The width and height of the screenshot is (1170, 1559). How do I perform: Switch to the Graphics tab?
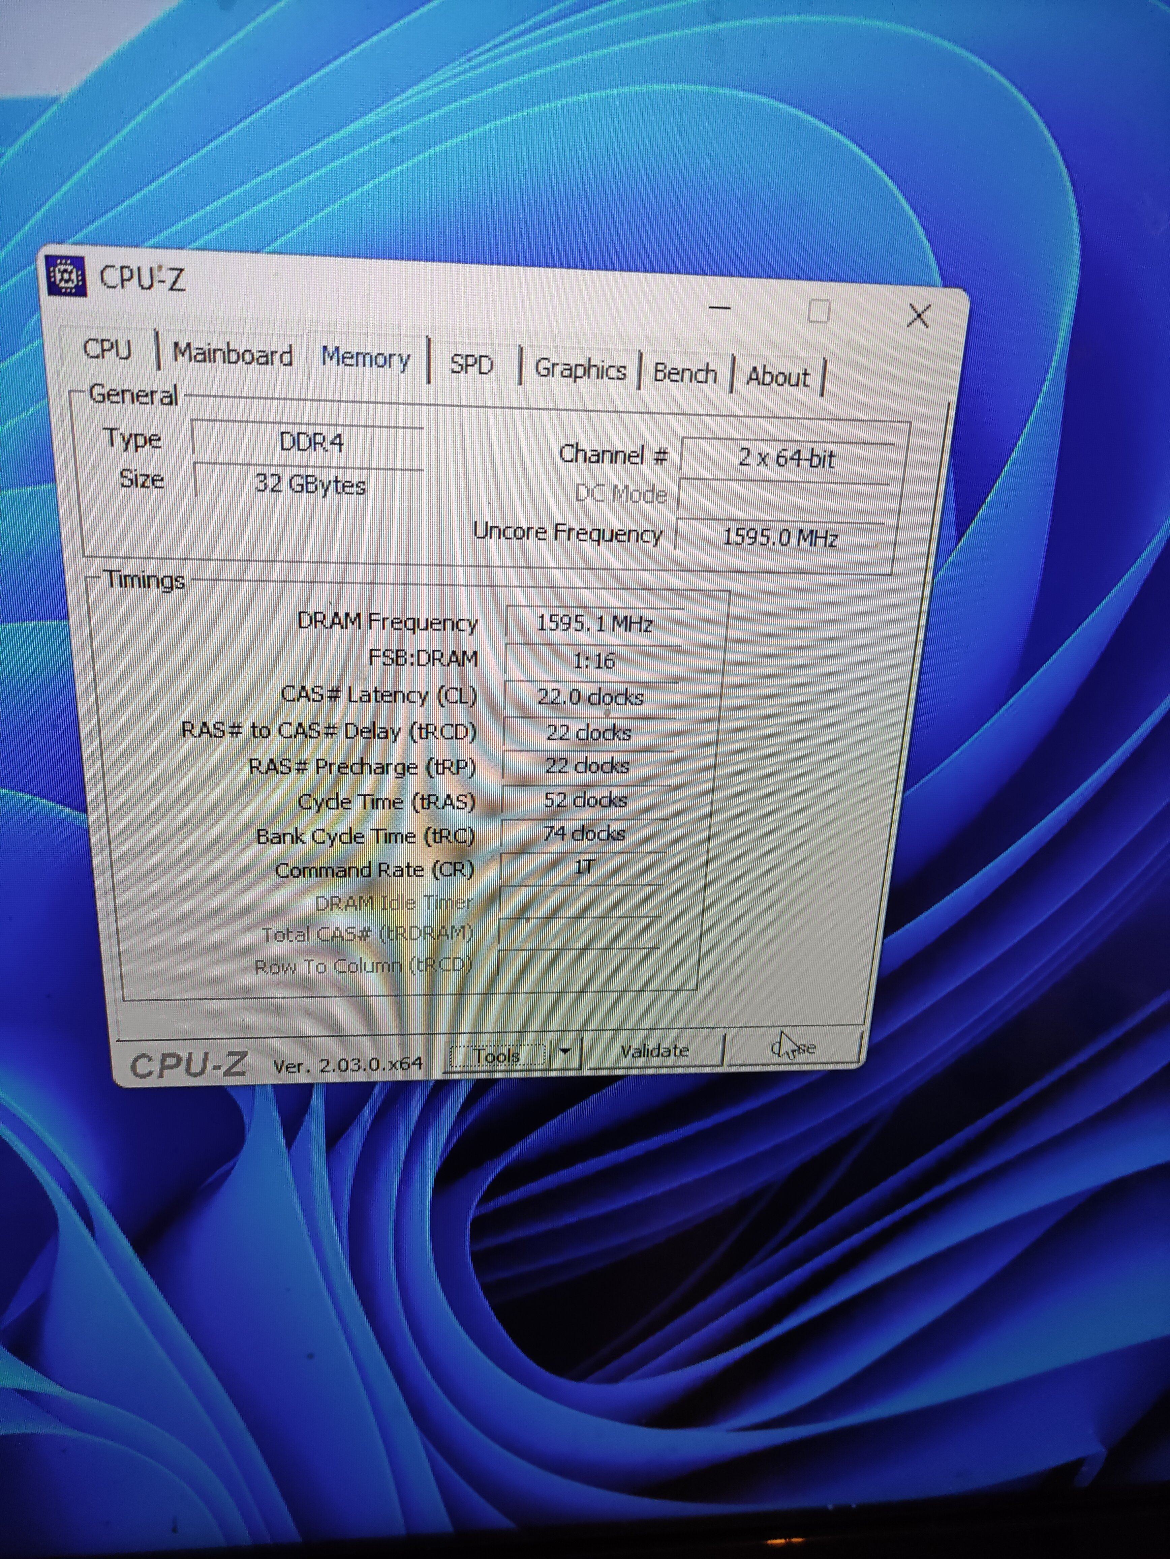click(580, 369)
